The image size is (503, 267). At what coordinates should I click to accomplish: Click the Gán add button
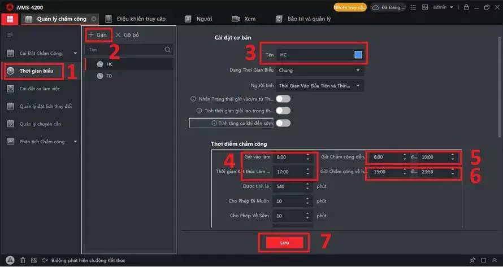(x=98, y=35)
